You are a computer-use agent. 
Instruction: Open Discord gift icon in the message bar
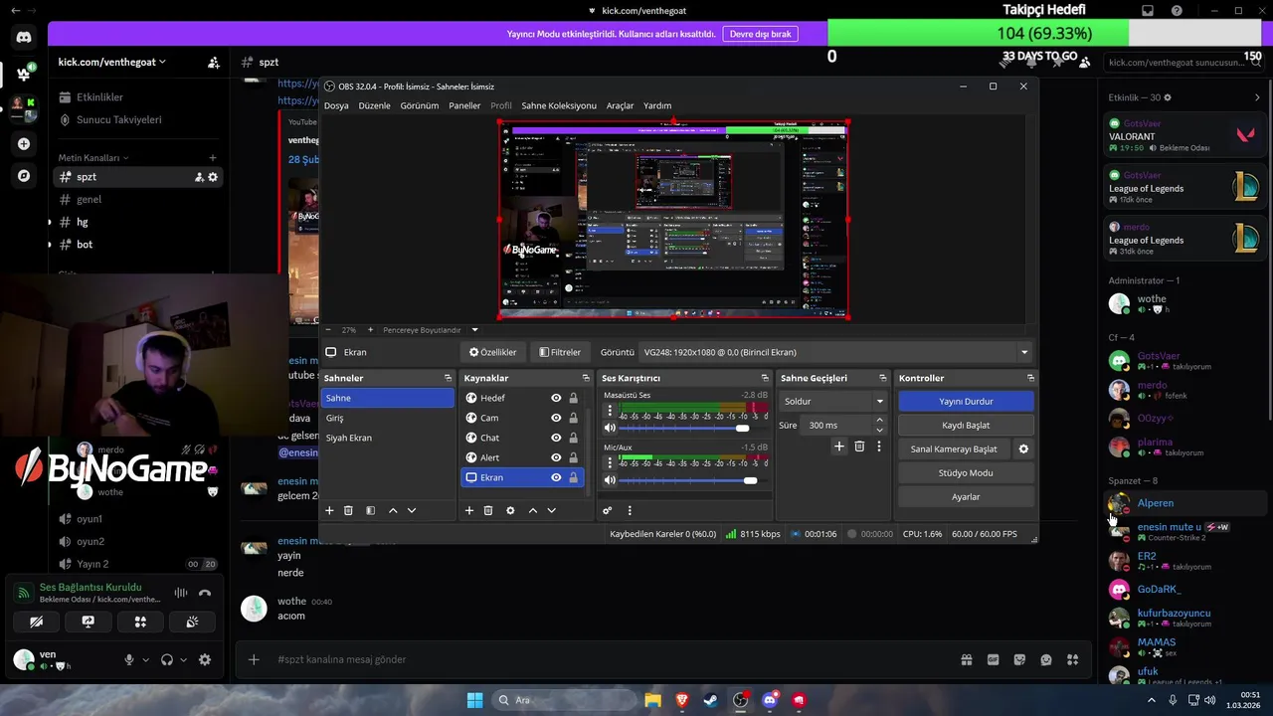[966, 659]
